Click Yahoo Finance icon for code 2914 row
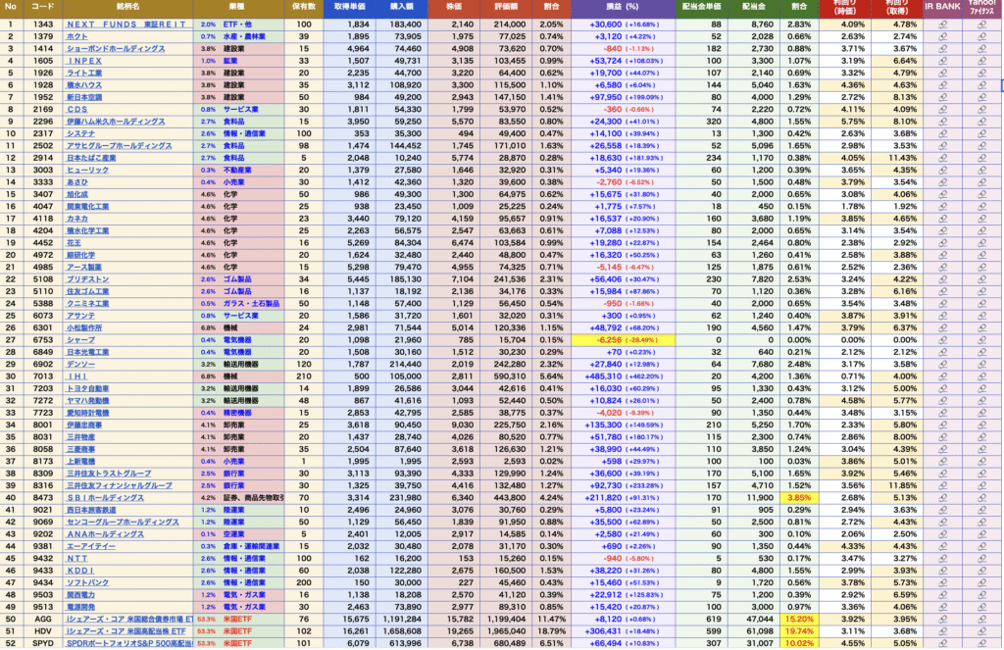This screenshot has height=650, width=1004. point(982,157)
